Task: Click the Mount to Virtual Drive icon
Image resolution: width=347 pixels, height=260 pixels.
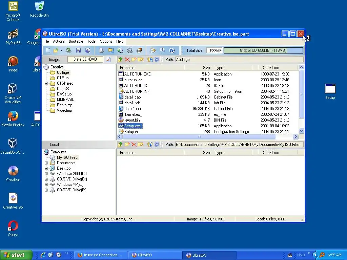Action: coord(130,50)
